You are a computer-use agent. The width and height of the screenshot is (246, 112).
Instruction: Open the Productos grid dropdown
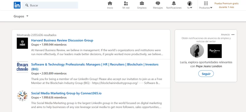pos(206,5)
